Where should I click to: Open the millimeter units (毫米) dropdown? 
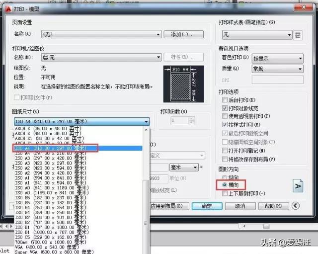184,168
